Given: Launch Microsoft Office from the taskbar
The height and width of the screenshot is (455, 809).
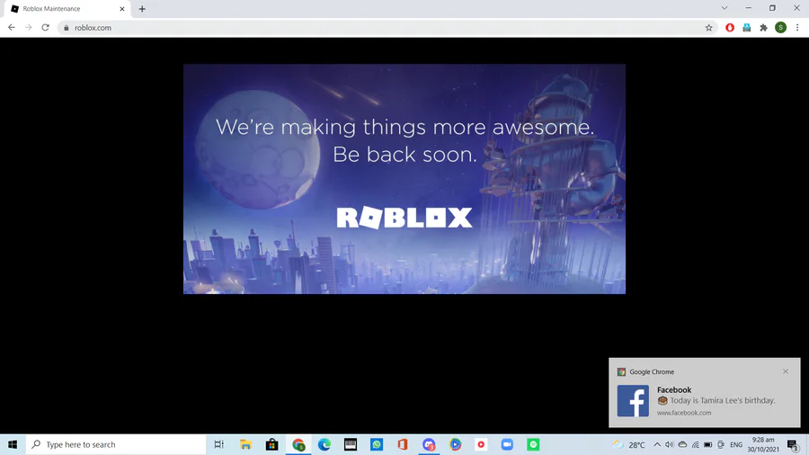Looking at the screenshot, I should [x=403, y=444].
